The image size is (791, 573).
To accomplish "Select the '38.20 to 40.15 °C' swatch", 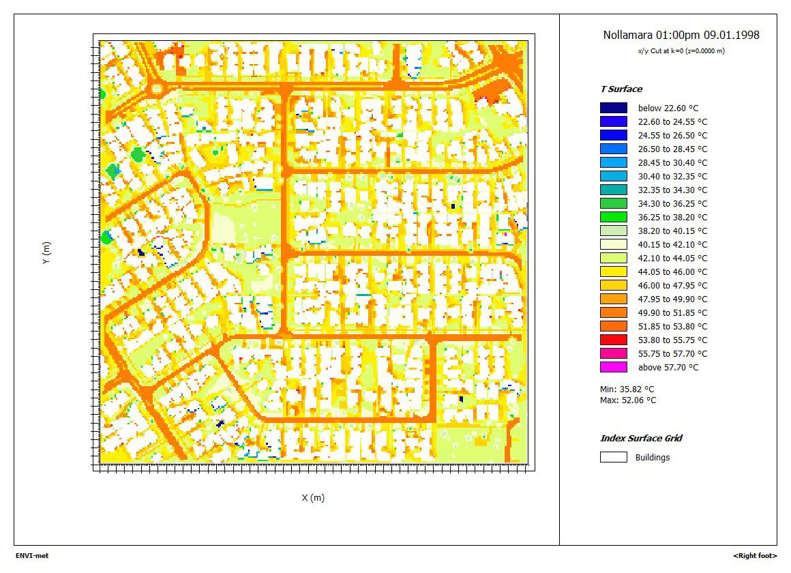I will tap(614, 231).
